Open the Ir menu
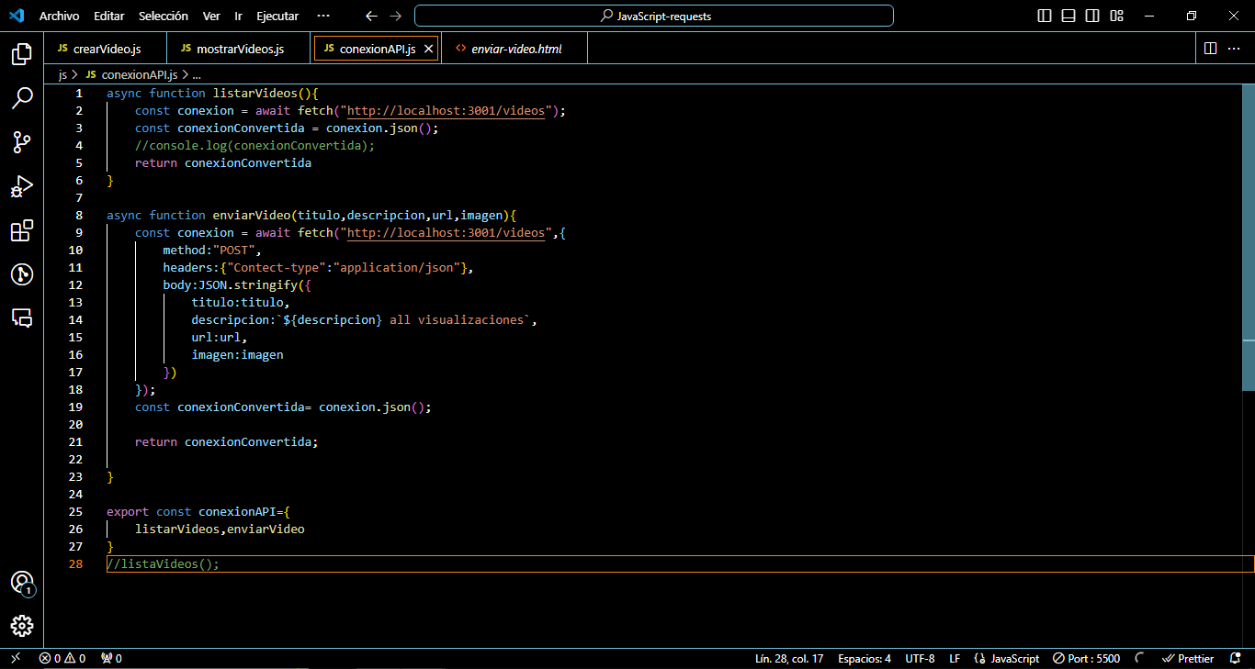Image resolution: width=1255 pixels, height=669 pixels. tap(239, 16)
